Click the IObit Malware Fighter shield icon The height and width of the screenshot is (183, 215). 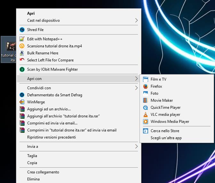coord(22,69)
